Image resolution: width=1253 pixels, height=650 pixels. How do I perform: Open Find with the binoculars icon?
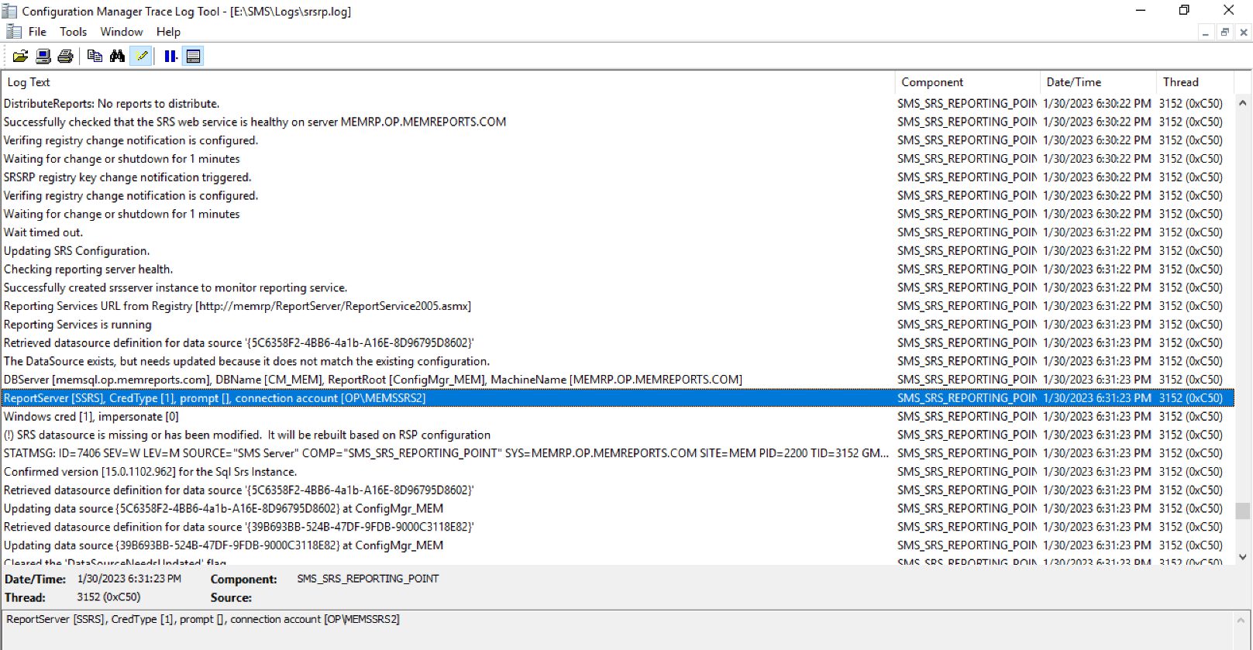point(117,56)
